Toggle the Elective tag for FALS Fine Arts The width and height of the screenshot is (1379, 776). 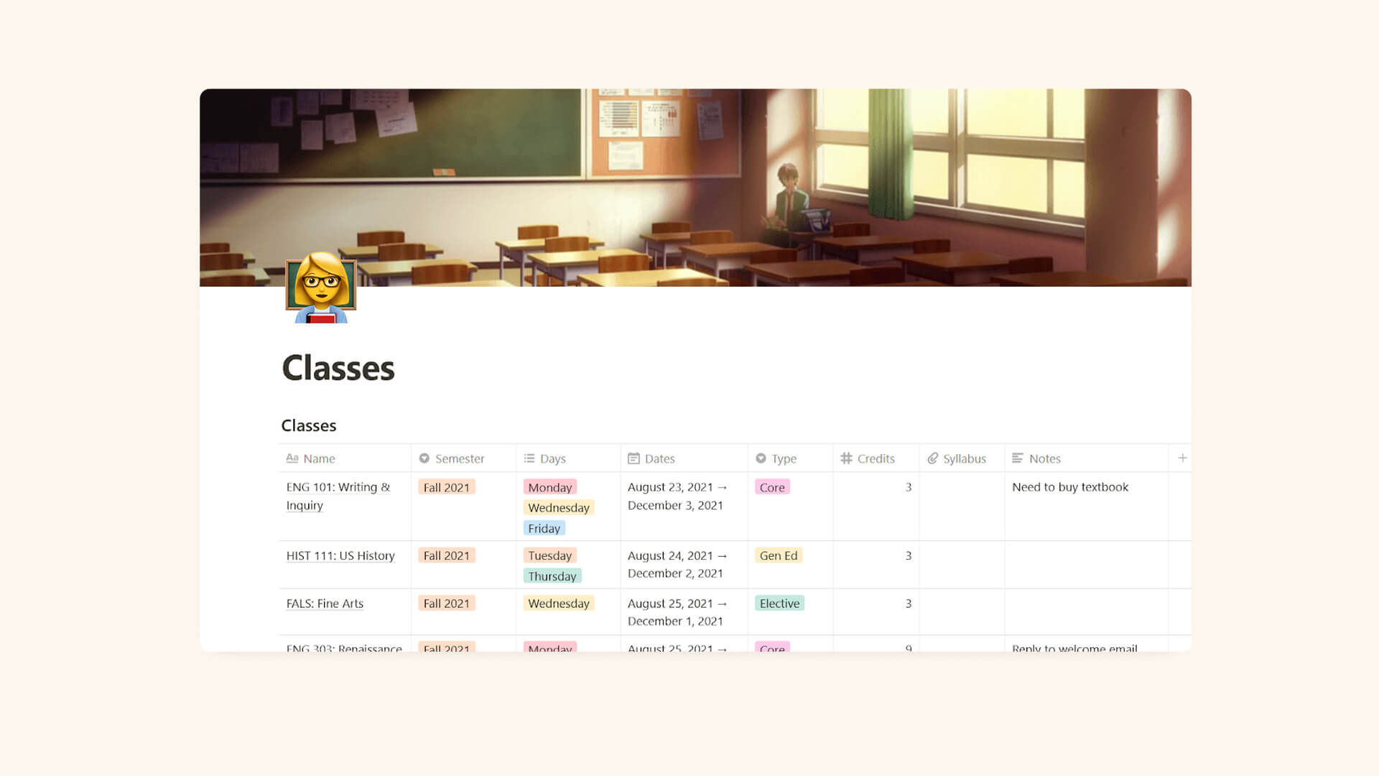pyautogui.click(x=779, y=603)
